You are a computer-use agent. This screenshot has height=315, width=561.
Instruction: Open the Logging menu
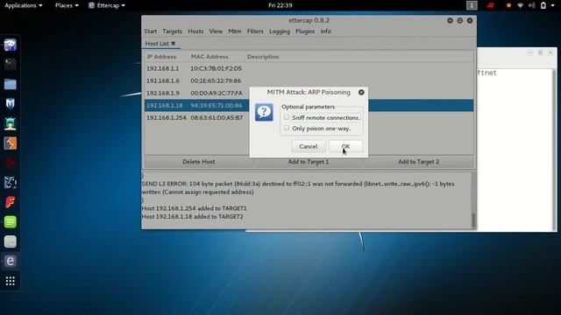pyautogui.click(x=280, y=31)
